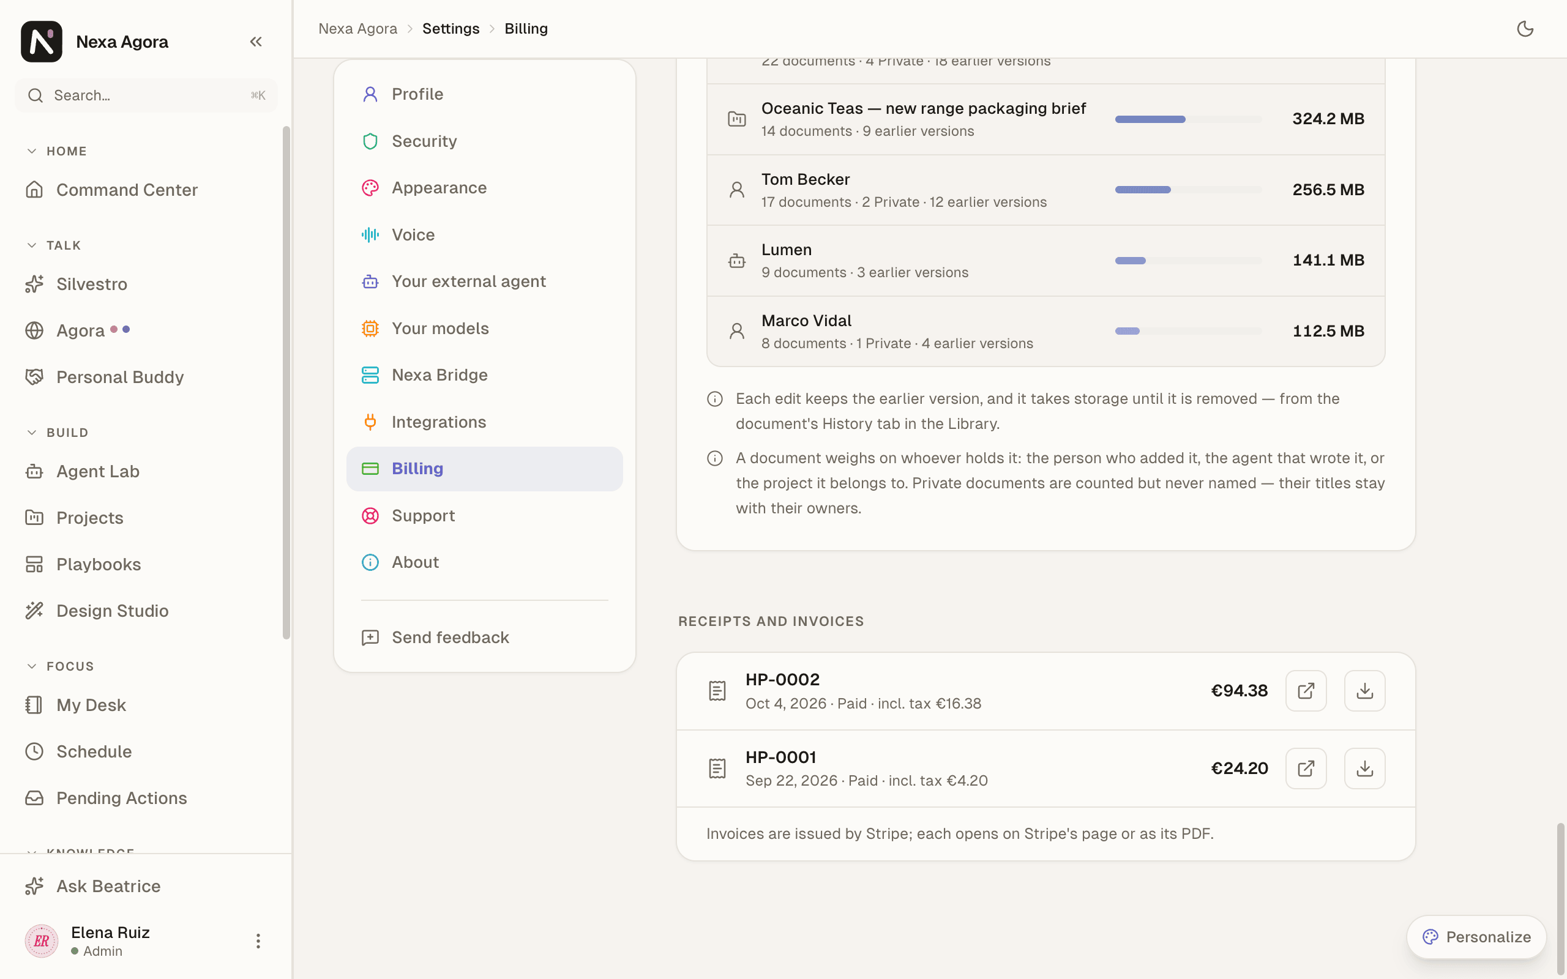Image resolution: width=1567 pixels, height=979 pixels.
Task: Select Nexa Bridge settings
Action: (484, 375)
